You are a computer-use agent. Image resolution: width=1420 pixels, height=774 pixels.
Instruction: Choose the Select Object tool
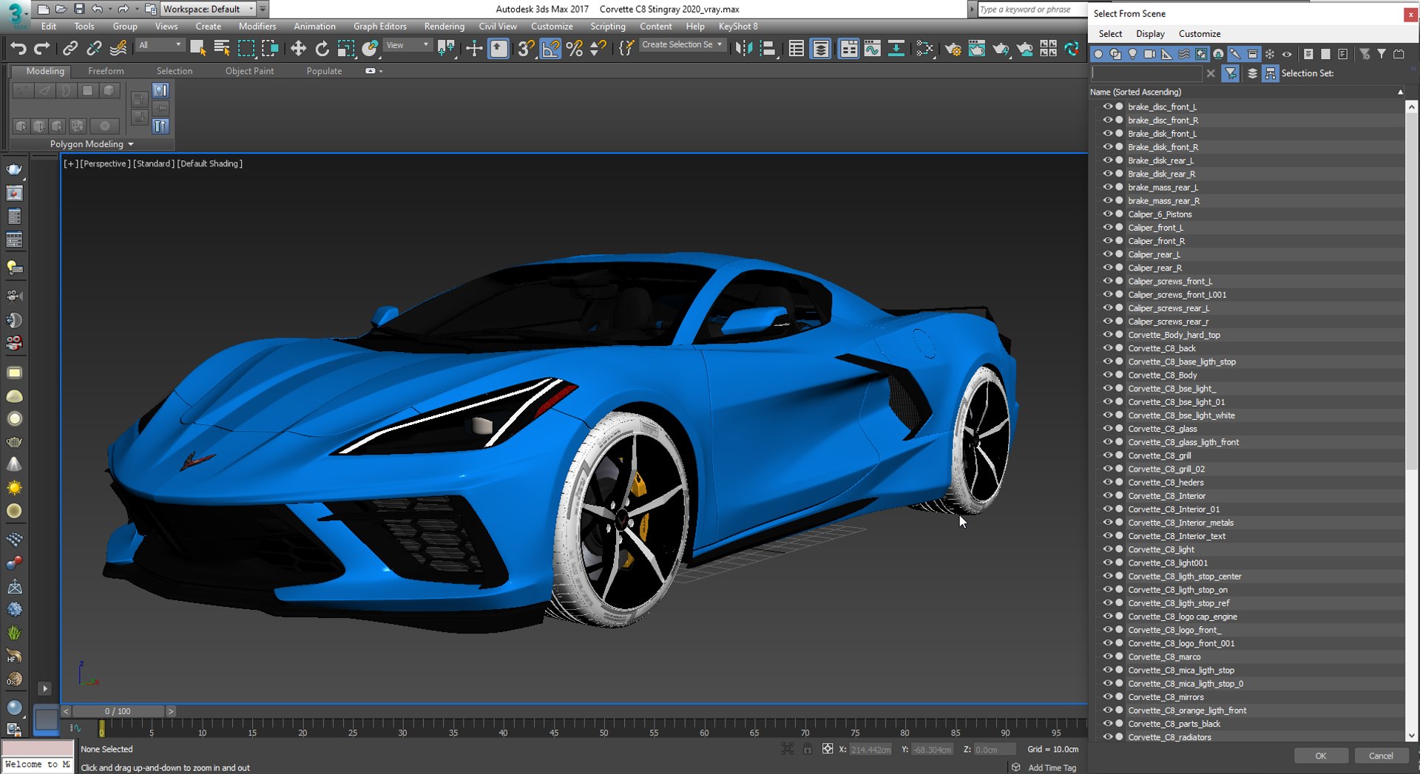point(197,49)
